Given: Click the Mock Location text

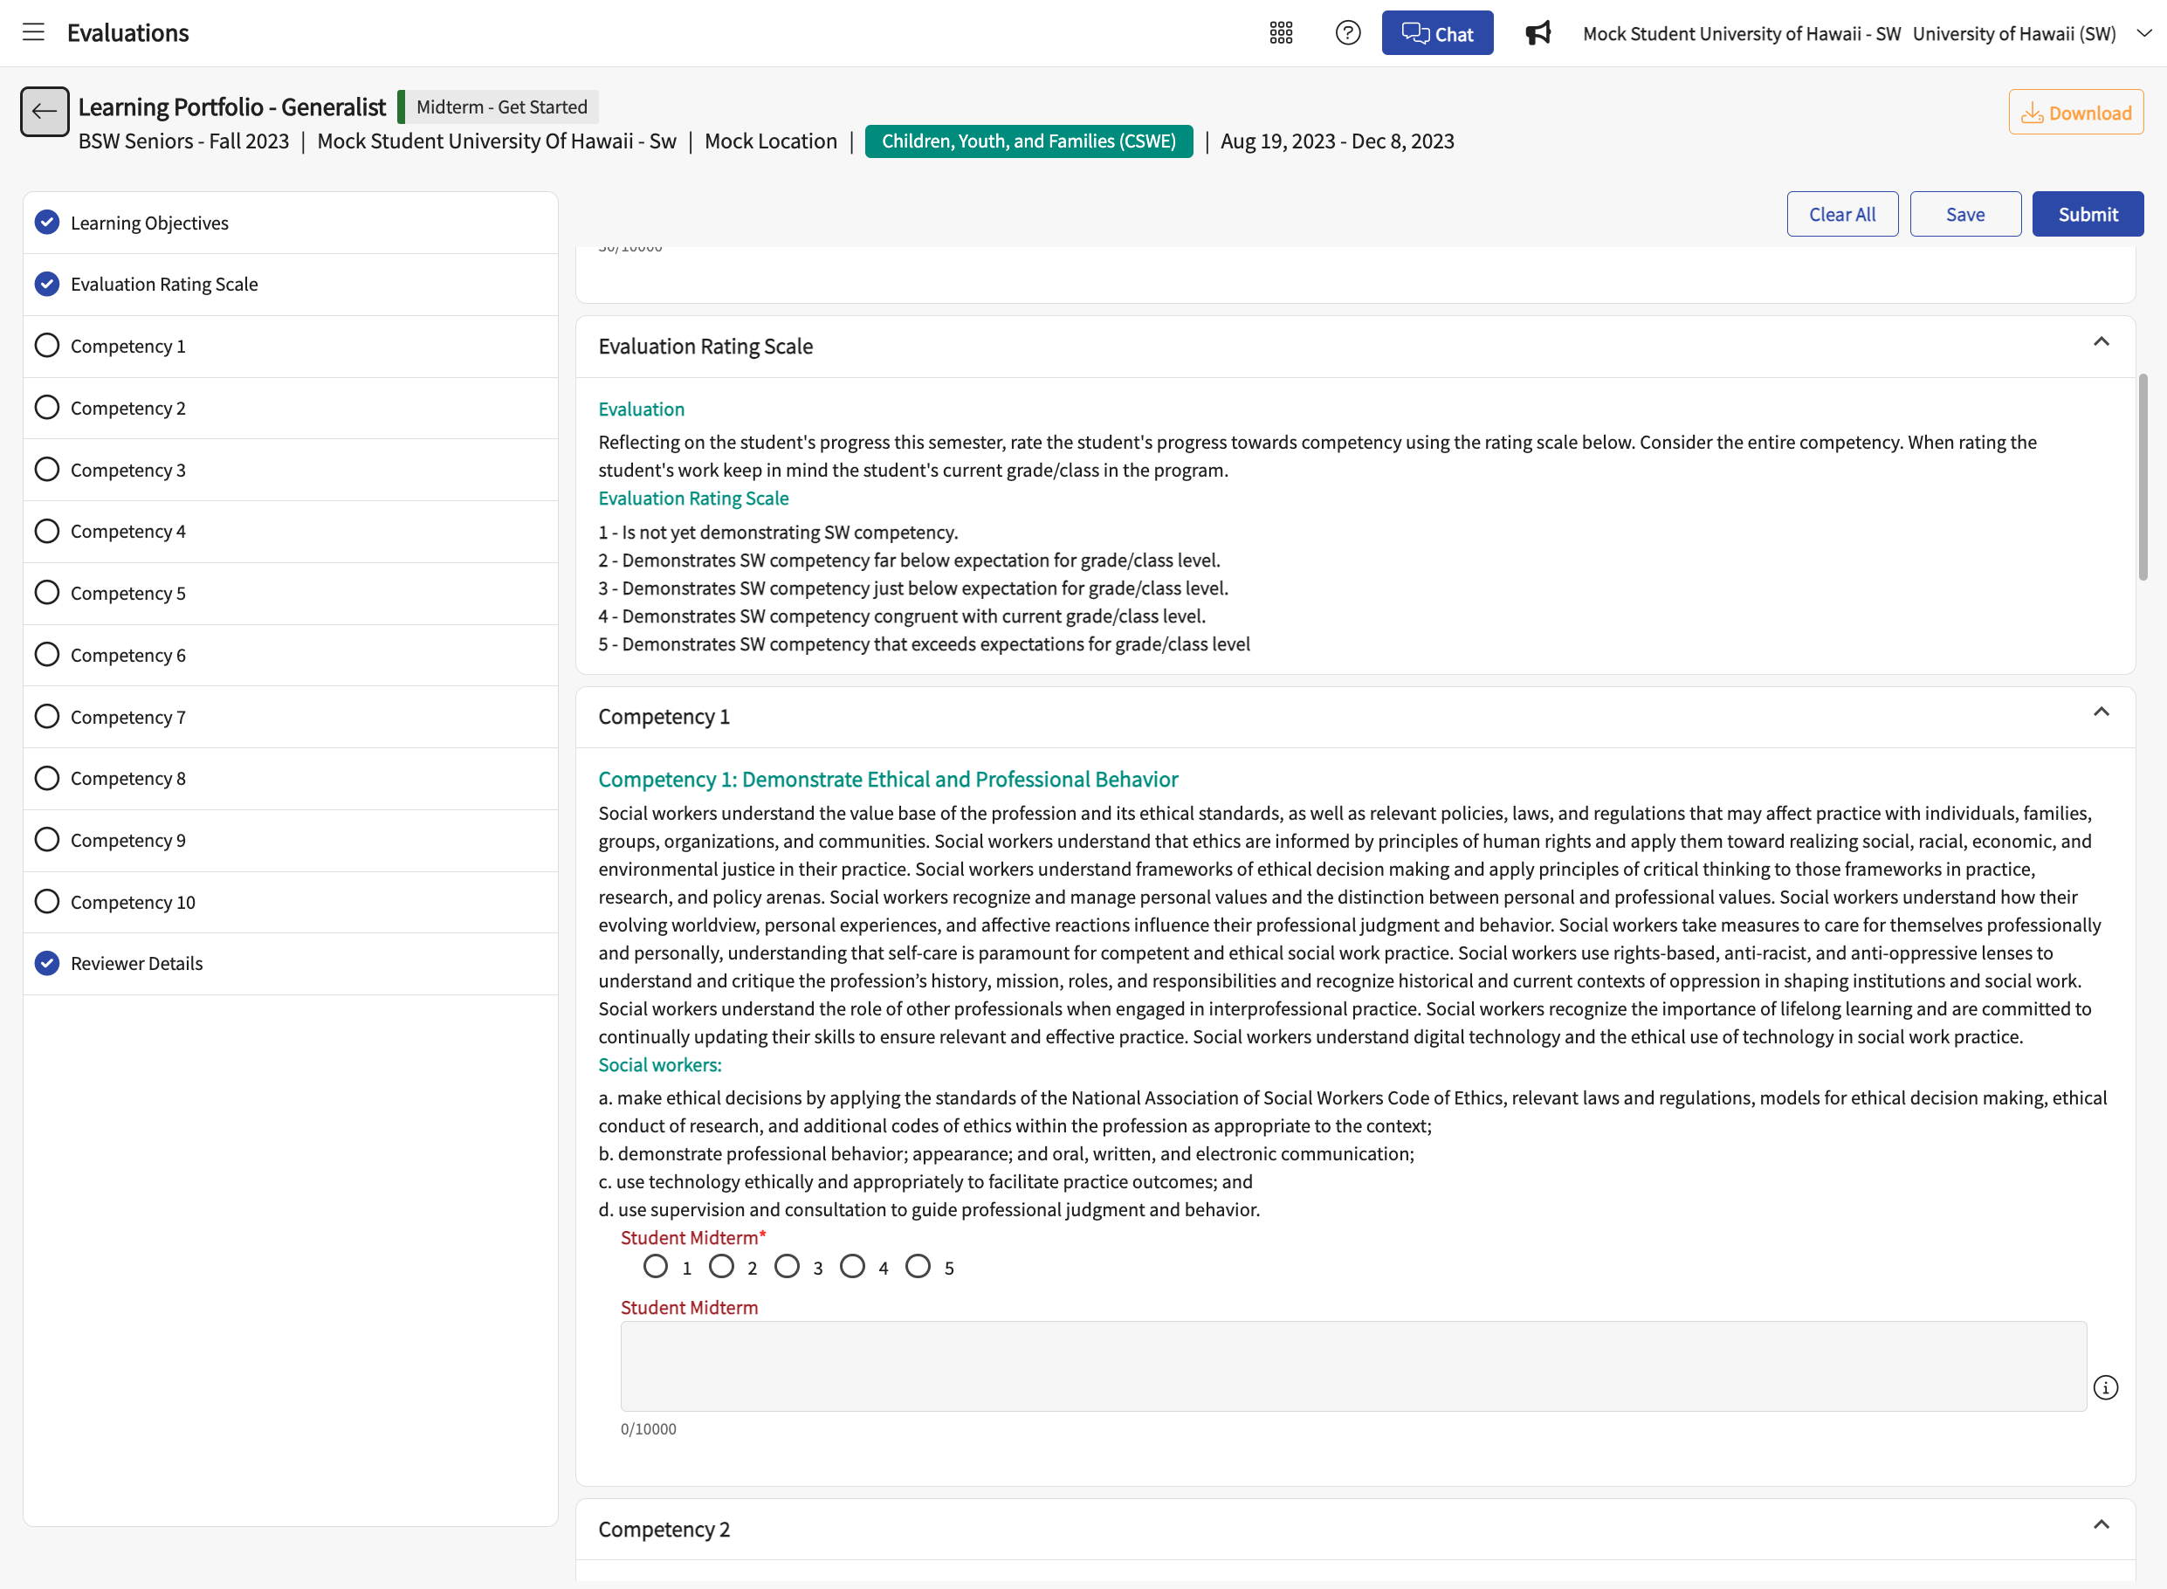Looking at the screenshot, I should click(770, 141).
